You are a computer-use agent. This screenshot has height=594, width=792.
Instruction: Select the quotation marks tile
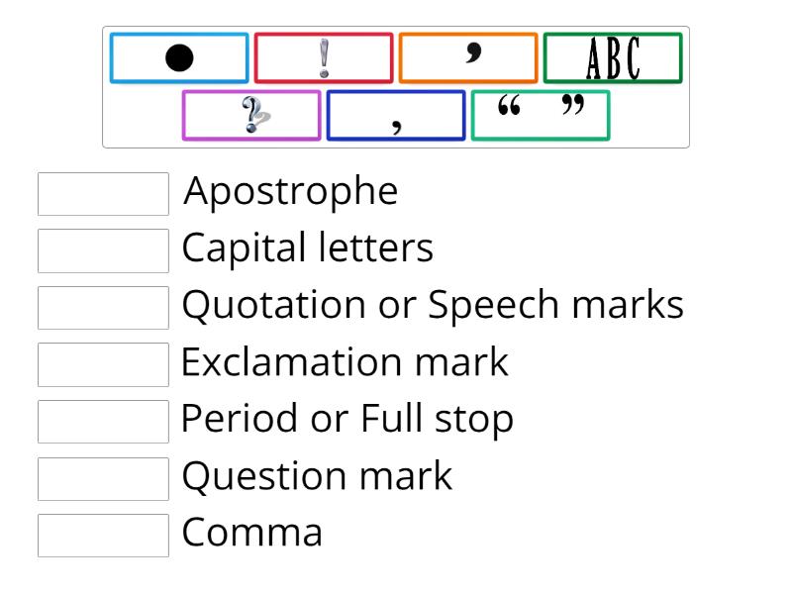(x=541, y=115)
